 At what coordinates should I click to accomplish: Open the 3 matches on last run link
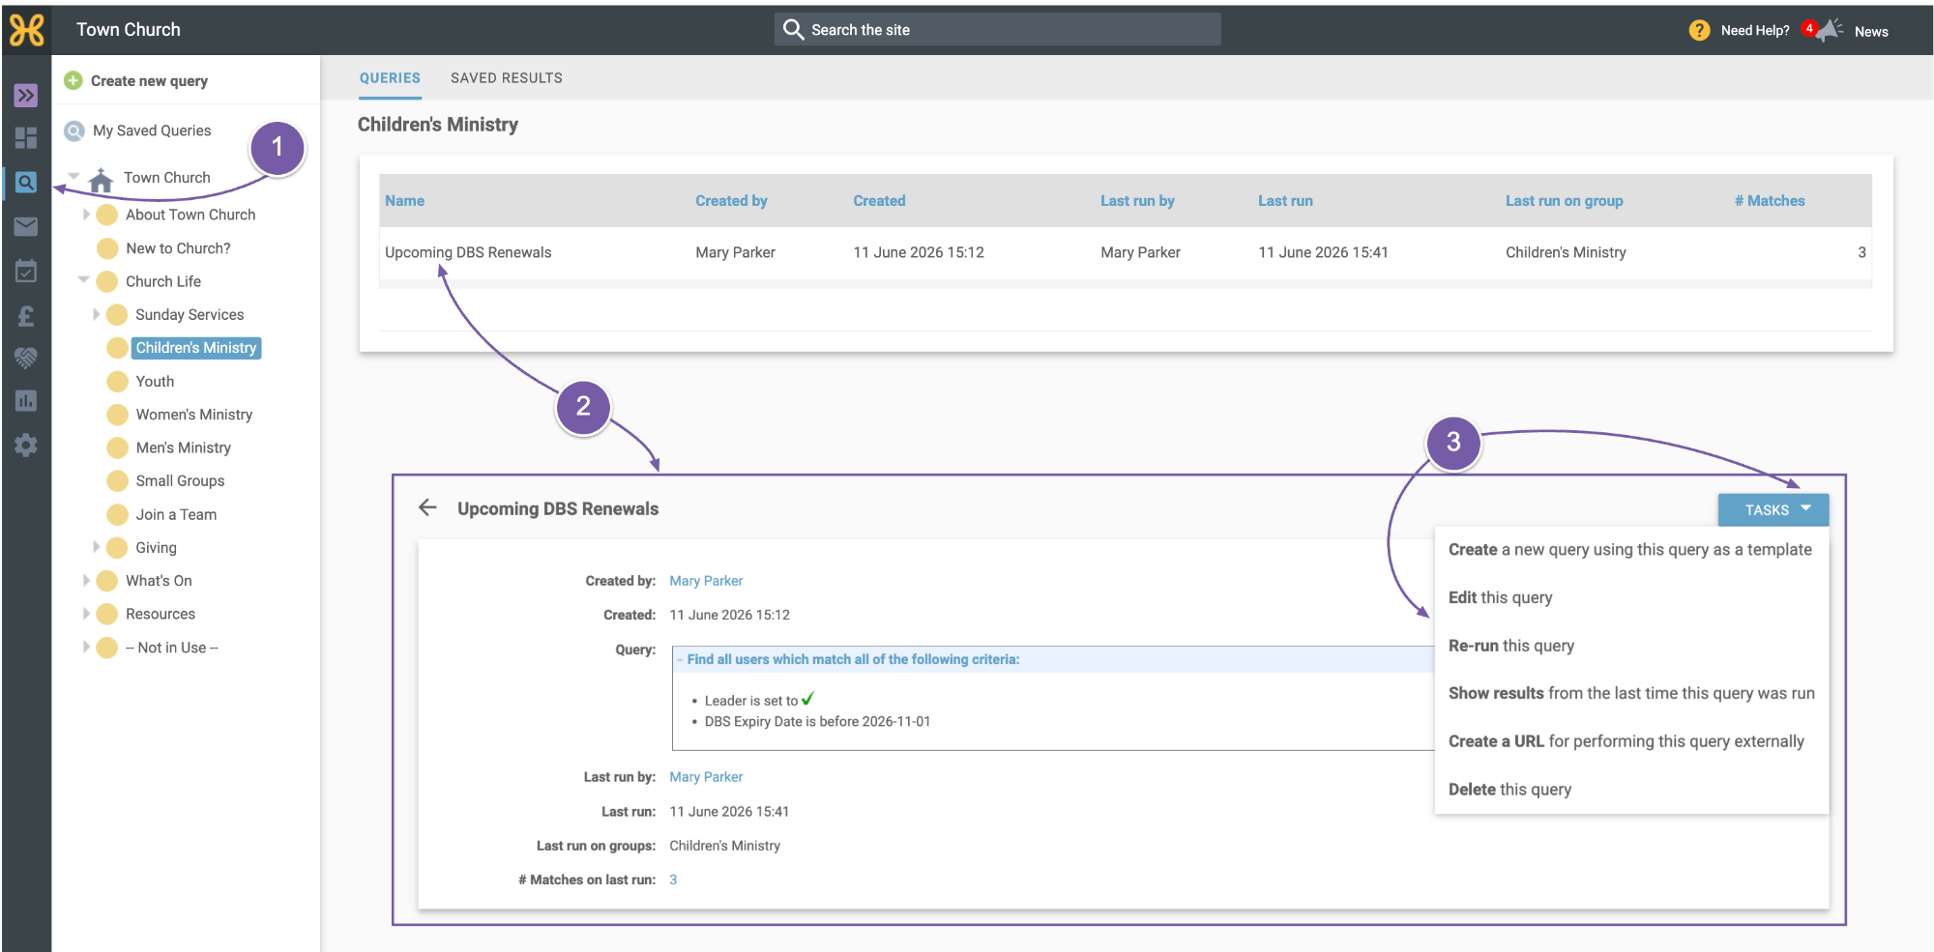click(x=673, y=880)
